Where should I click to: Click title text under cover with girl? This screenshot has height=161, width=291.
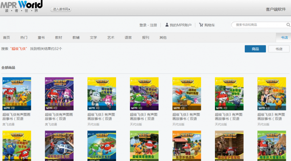(x=271, y=117)
